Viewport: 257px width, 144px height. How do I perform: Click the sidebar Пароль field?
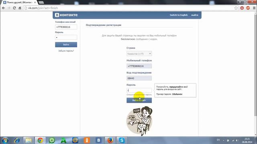click(x=66, y=37)
